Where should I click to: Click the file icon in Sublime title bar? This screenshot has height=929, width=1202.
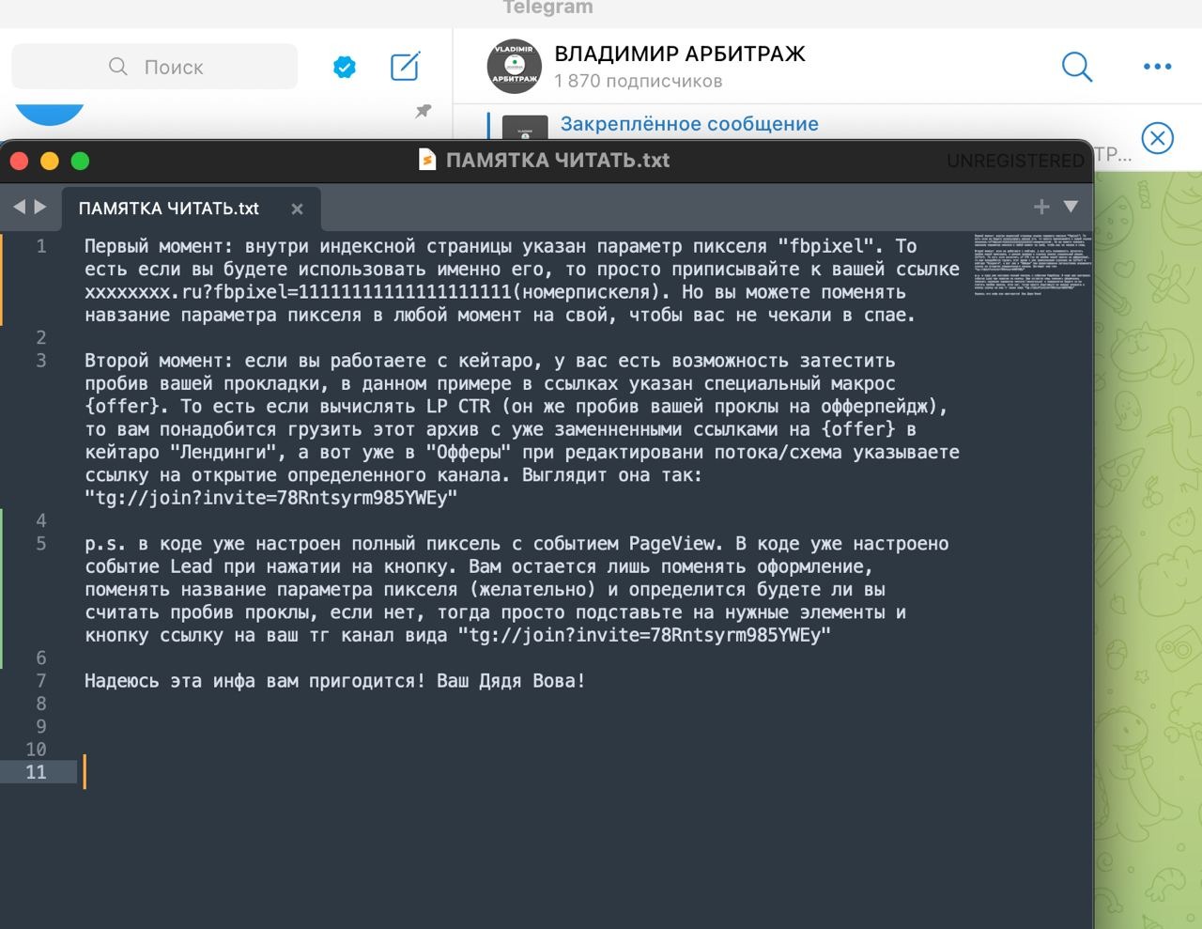point(427,160)
